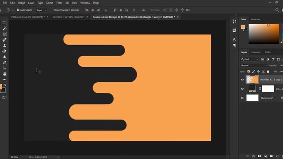Click align bottom edges icon
The height and width of the screenshot is (159, 283).
126,10
